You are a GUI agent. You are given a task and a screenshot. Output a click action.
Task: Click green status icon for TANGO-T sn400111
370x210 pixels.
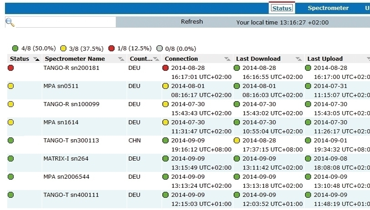11,195
